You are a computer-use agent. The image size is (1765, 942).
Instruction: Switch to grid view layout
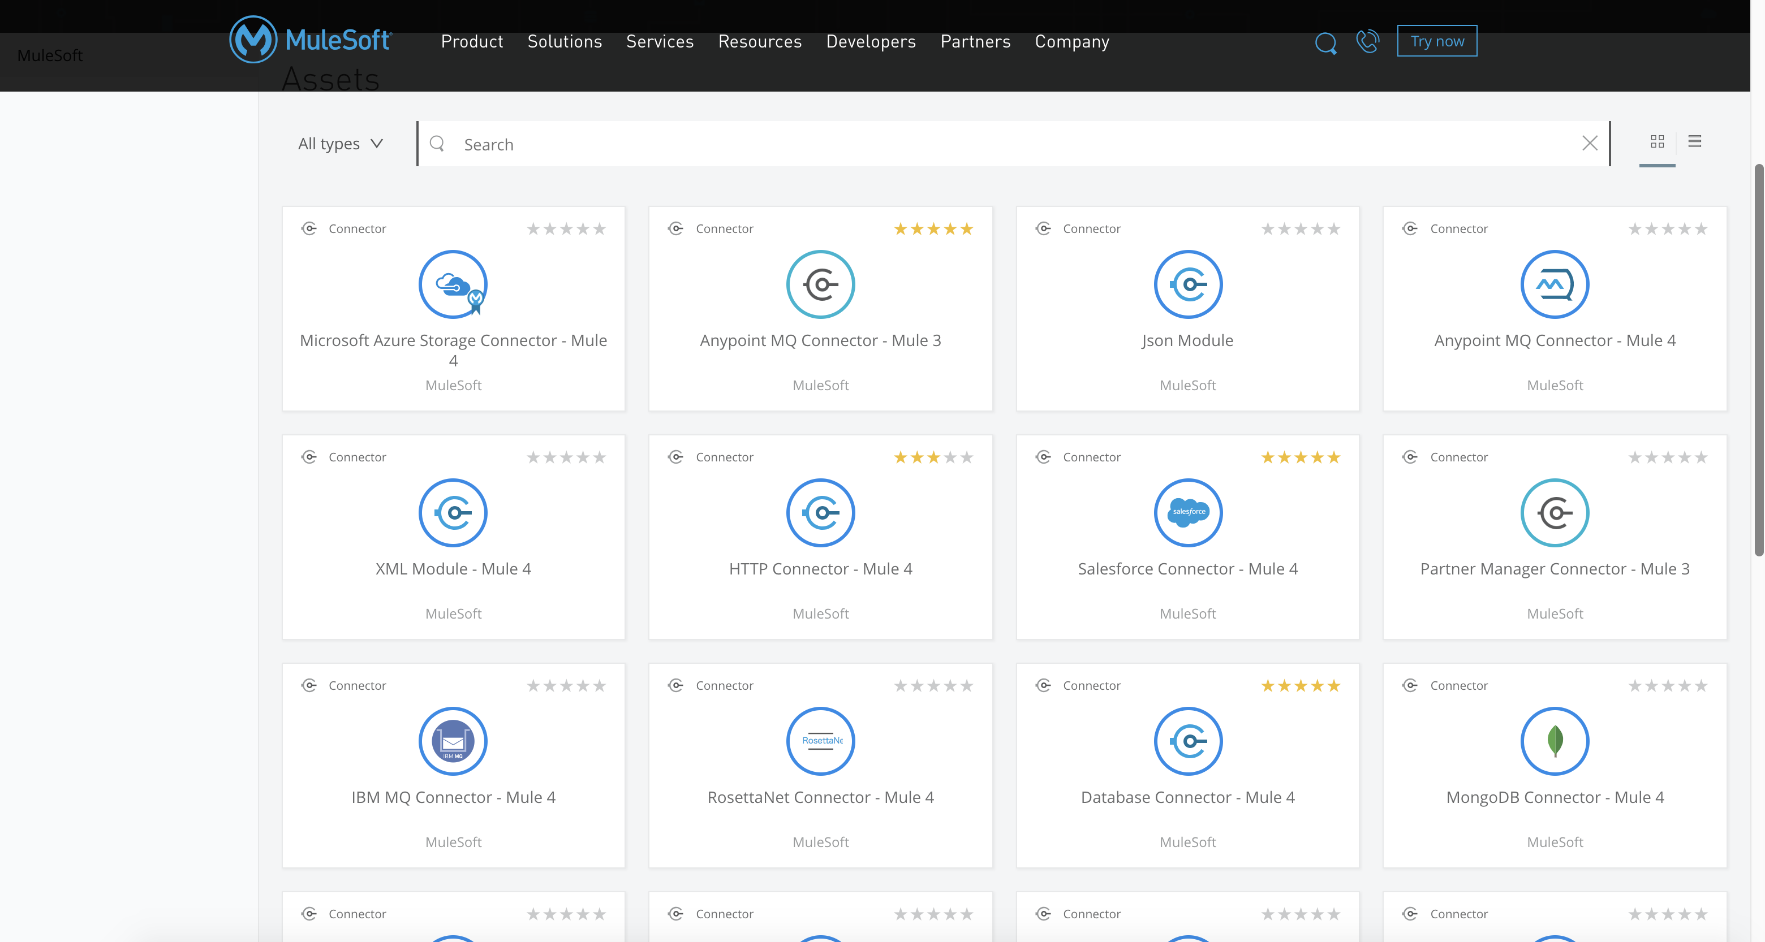[x=1658, y=142]
